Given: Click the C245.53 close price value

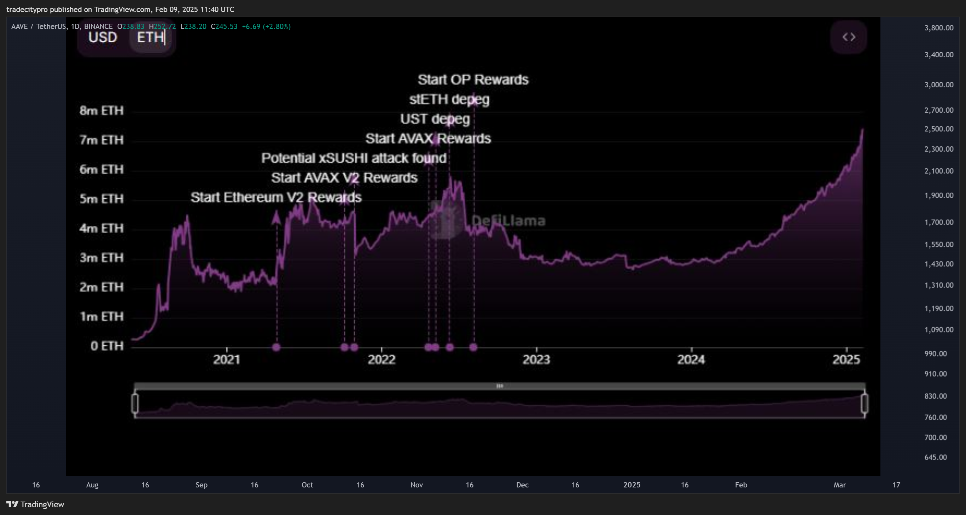Looking at the screenshot, I should pyautogui.click(x=224, y=26).
